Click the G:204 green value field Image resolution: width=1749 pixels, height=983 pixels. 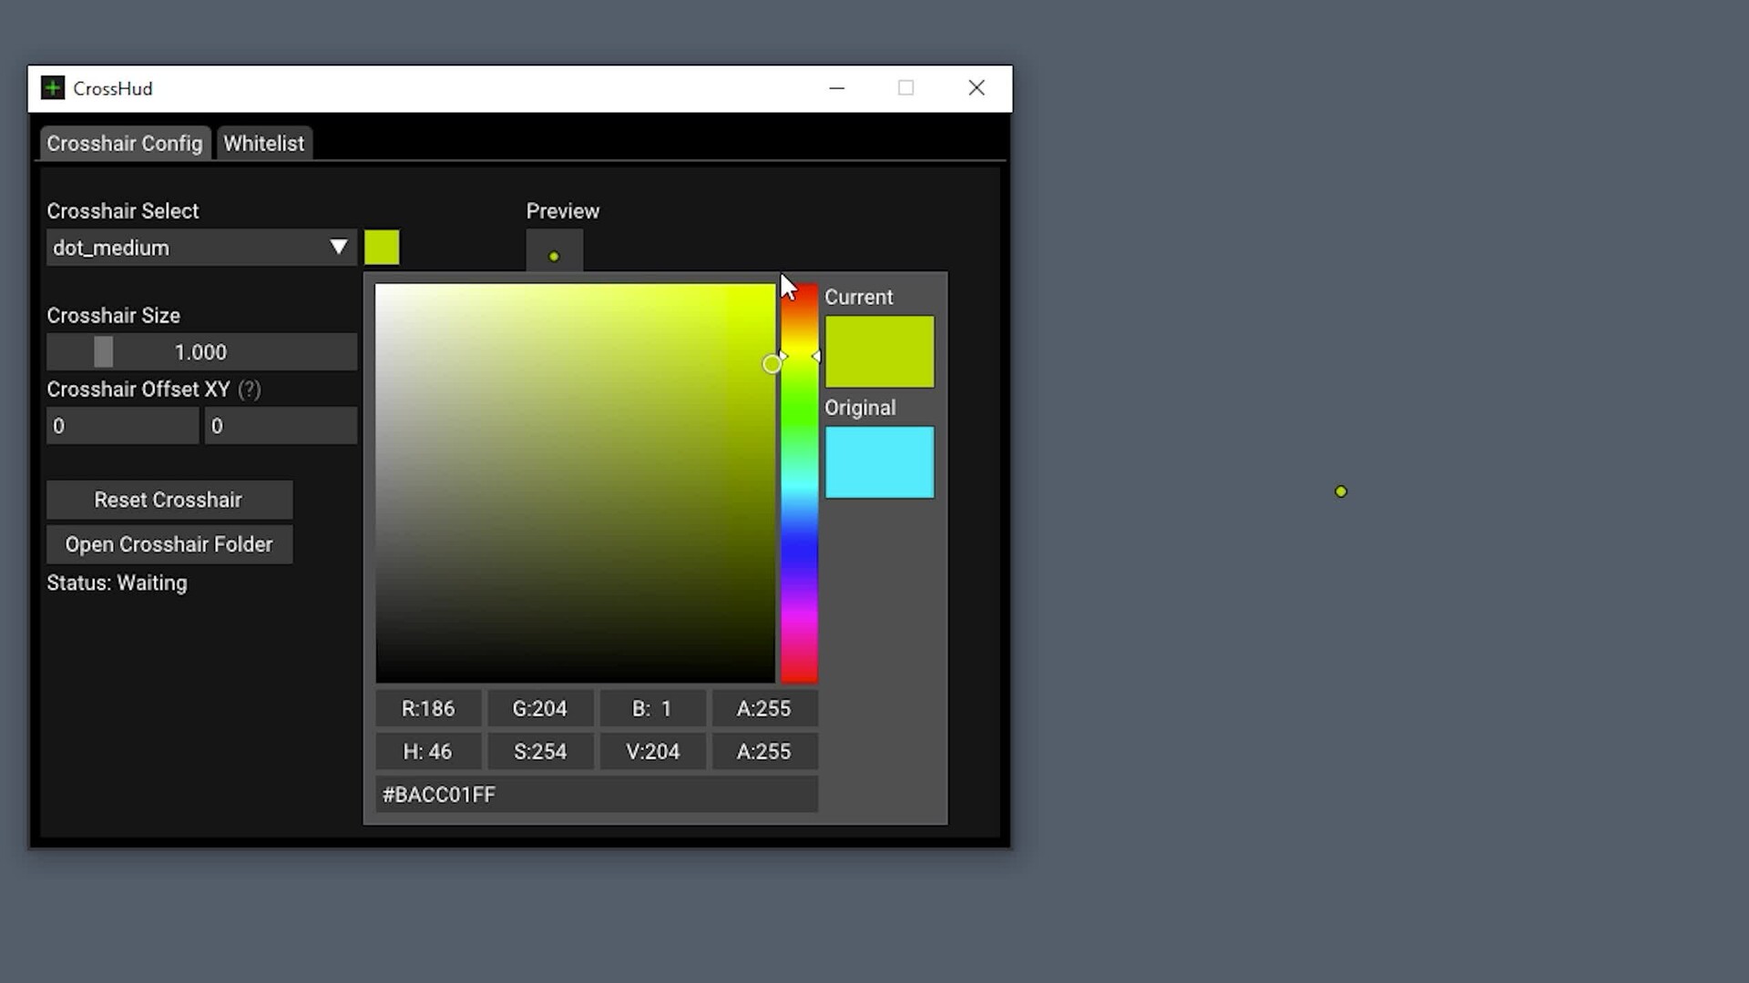point(540,709)
